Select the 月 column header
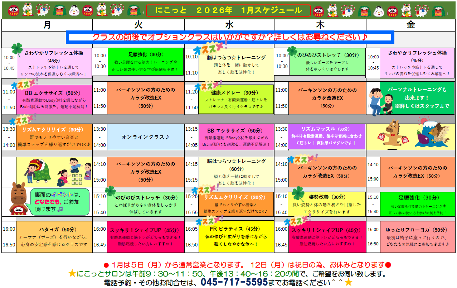Viewport: 457px width, 288px height. click(47, 25)
